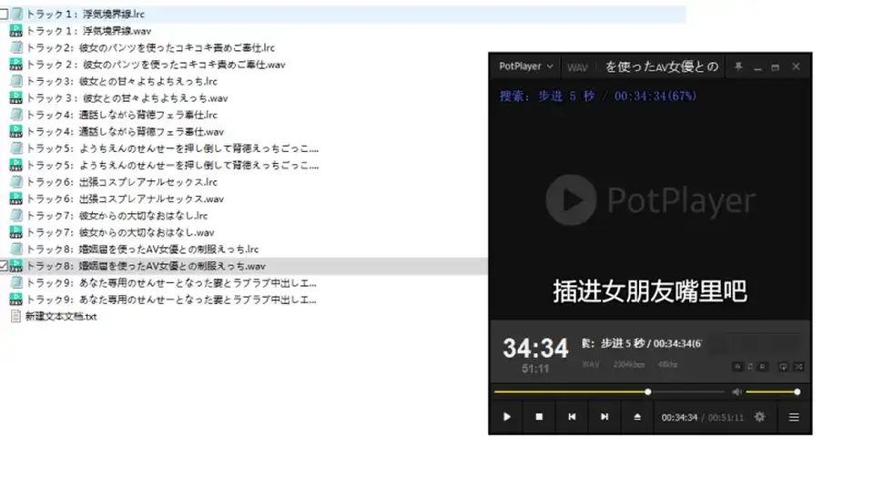This screenshot has width=874, height=479.
Task: Click the seek bar handle
Action: pos(647,392)
